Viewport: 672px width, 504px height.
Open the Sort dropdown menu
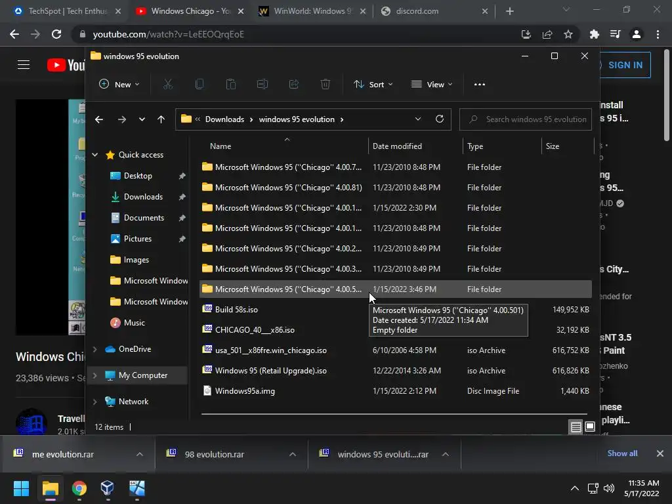(x=373, y=85)
